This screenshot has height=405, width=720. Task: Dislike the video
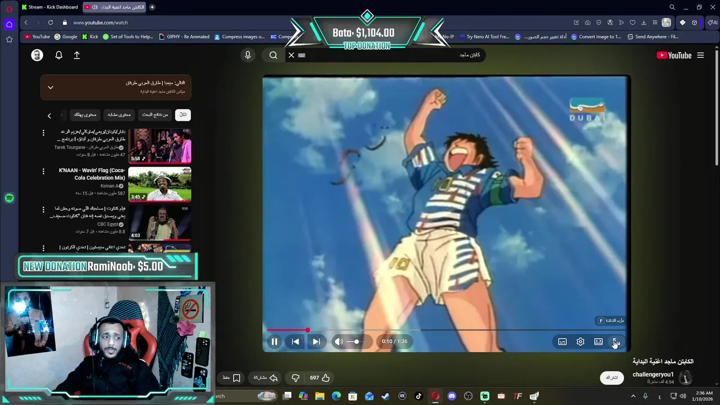click(x=295, y=378)
